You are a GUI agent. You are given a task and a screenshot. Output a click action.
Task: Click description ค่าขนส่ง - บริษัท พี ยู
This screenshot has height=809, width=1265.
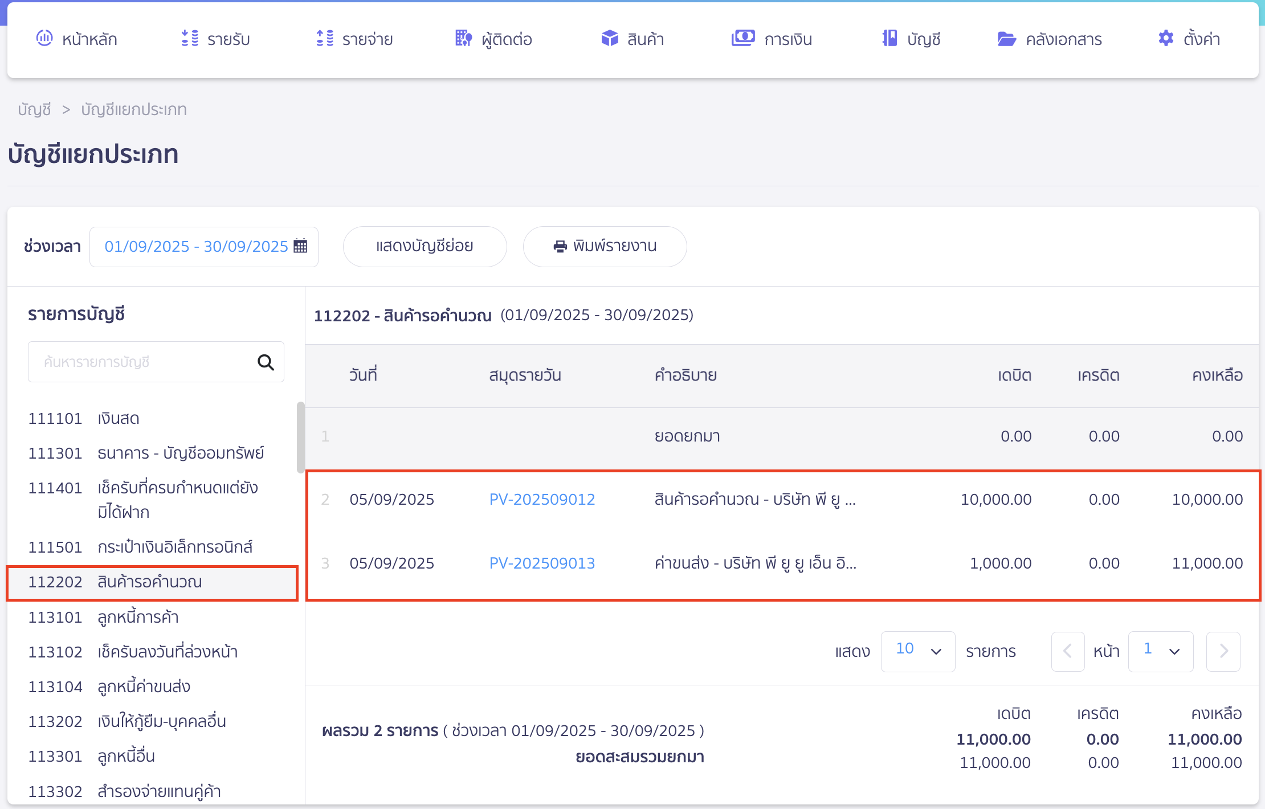(755, 563)
